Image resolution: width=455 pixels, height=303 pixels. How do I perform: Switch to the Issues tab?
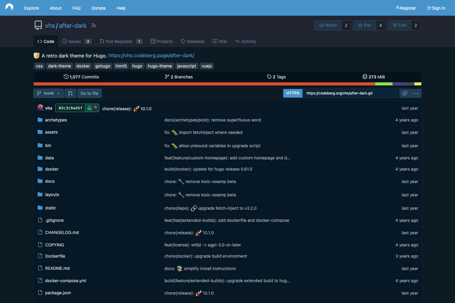coord(77,41)
